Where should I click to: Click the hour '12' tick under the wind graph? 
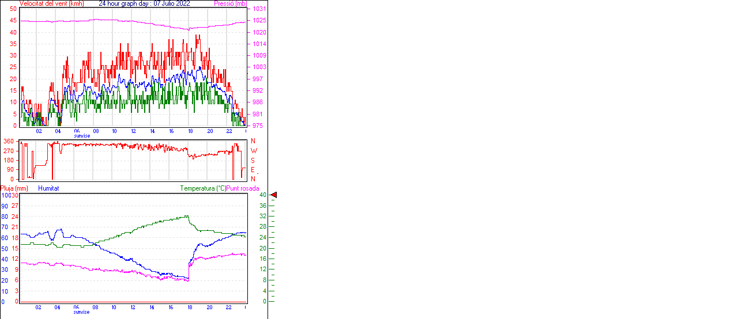pyautogui.click(x=133, y=131)
